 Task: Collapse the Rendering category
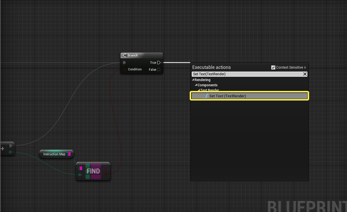[x=193, y=80]
